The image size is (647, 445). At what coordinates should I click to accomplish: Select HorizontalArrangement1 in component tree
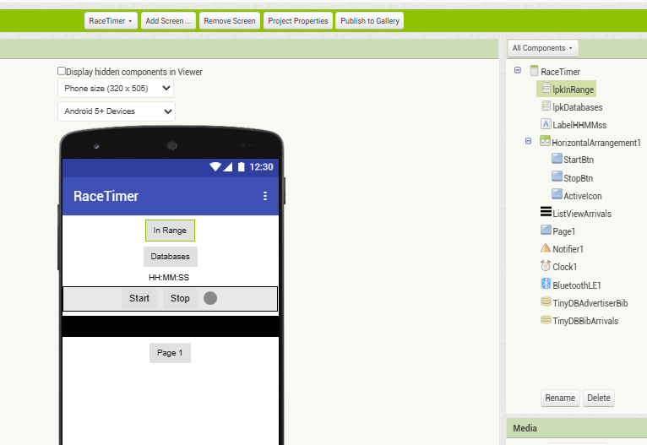coord(596,143)
